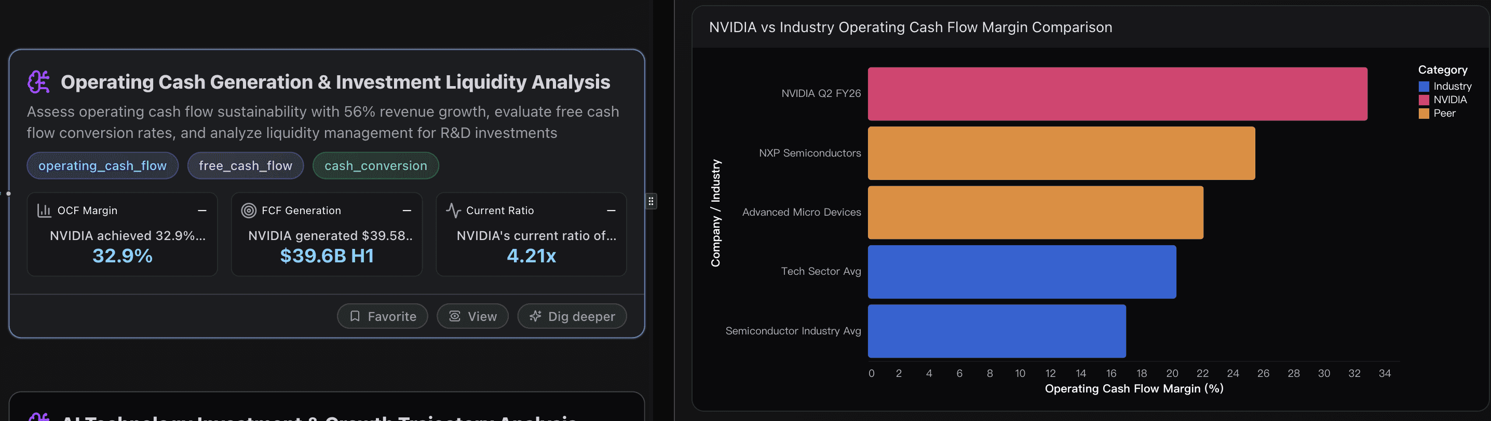The image size is (1491, 421).
Task: Click the 'NVIDIA's current ratio of...' text
Action: click(x=537, y=236)
